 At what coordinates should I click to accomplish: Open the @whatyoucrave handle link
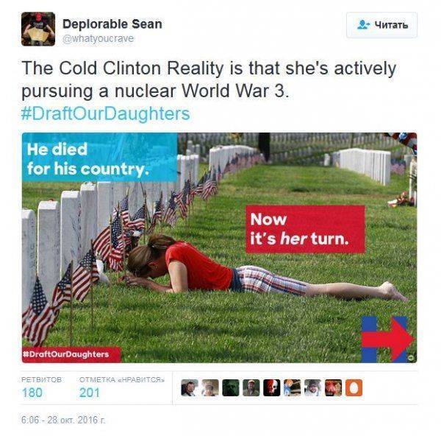pyautogui.click(x=98, y=38)
